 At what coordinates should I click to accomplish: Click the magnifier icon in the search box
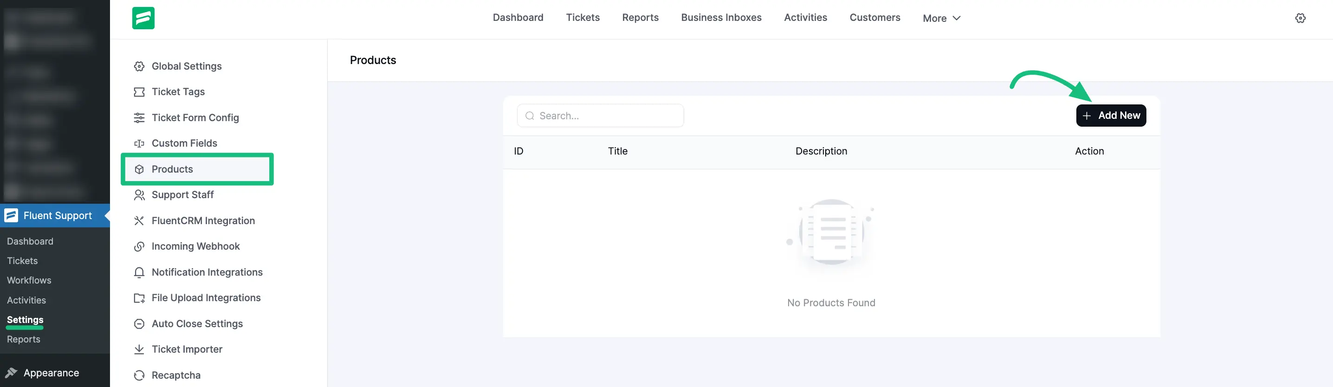click(x=530, y=116)
